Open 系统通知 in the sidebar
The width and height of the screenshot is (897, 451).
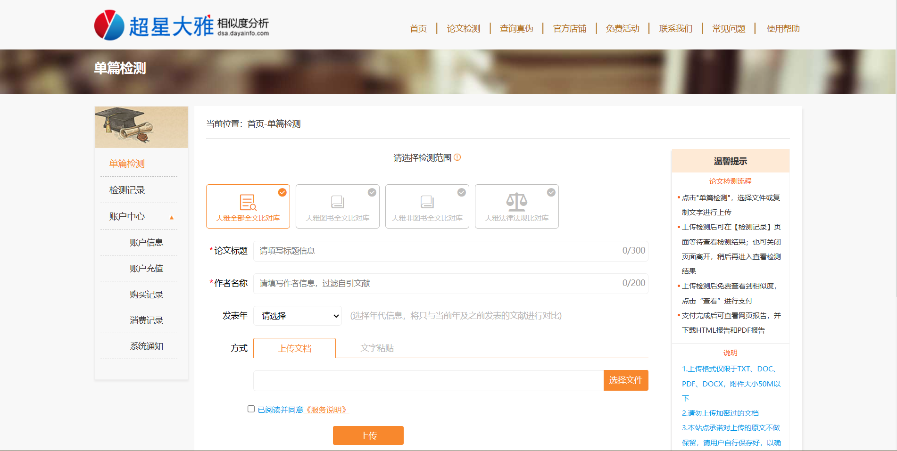(x=147, y=346)
